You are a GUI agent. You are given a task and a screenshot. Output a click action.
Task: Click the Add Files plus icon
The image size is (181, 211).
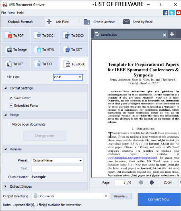tap(49, 22)
